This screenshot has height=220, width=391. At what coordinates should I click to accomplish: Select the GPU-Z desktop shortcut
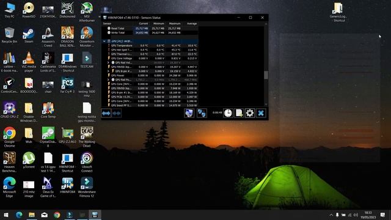tap(68, 135)
